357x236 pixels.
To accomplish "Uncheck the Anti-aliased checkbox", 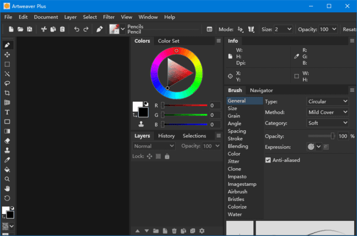I will (268, 160).
